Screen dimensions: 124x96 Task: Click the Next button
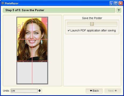point(113,91)
